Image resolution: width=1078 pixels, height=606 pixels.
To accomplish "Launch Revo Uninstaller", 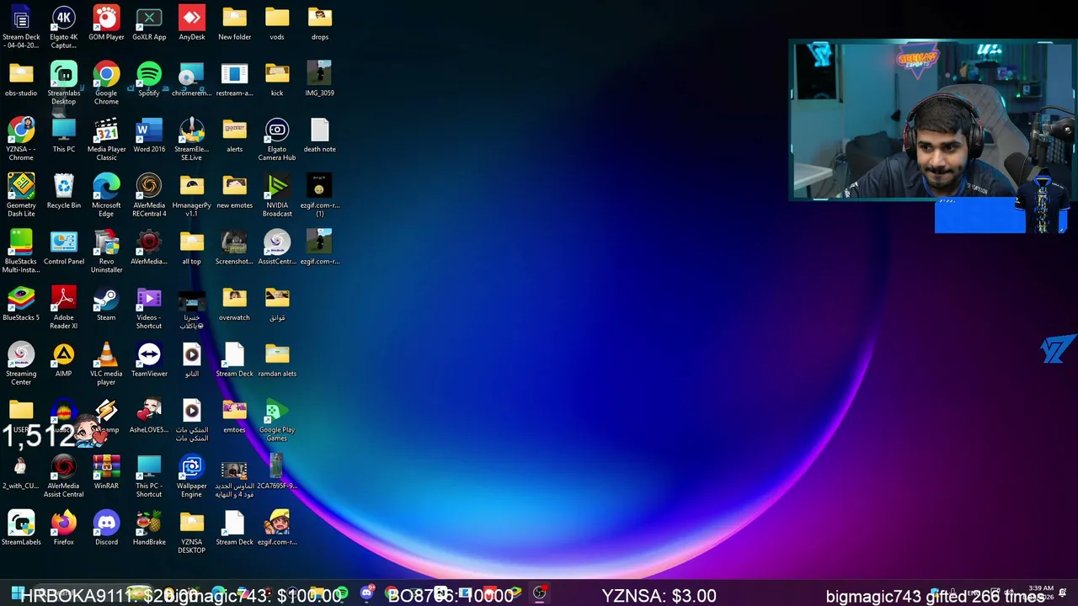I will point(106,252).
